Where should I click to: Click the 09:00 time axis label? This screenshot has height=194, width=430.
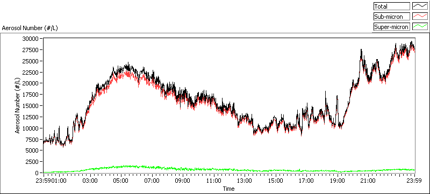click(183, 181)
